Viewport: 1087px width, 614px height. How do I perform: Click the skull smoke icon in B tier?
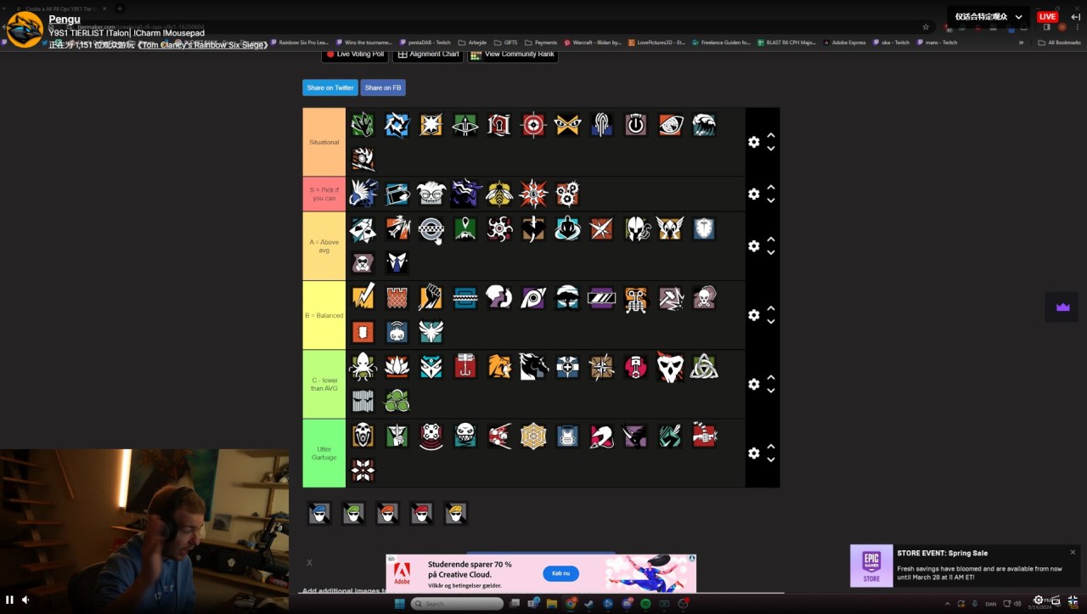point(704,297)
